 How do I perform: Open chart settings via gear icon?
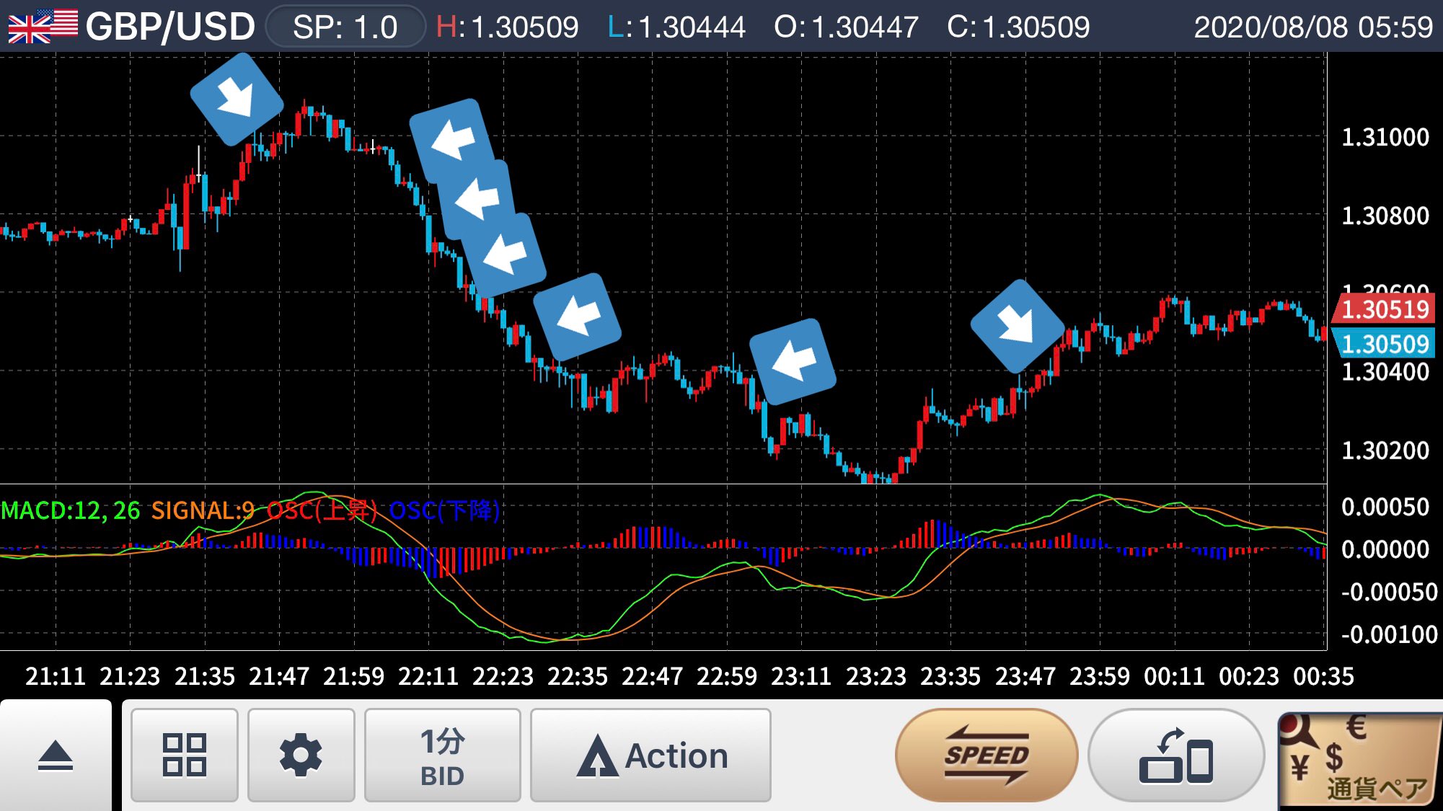301,755
